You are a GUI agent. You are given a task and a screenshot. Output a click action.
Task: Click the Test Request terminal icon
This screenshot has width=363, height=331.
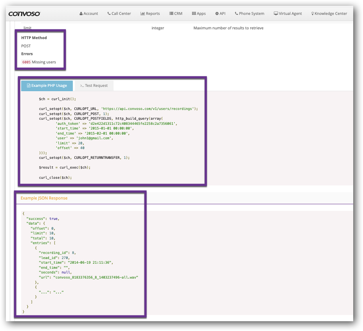pos(82,86)
